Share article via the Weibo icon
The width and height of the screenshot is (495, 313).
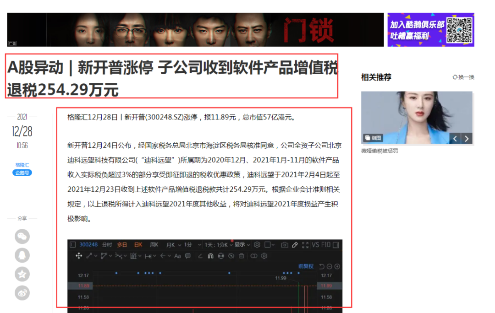22,293
